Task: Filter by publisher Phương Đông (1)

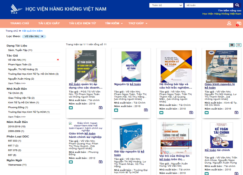Action: coord(18,107)
